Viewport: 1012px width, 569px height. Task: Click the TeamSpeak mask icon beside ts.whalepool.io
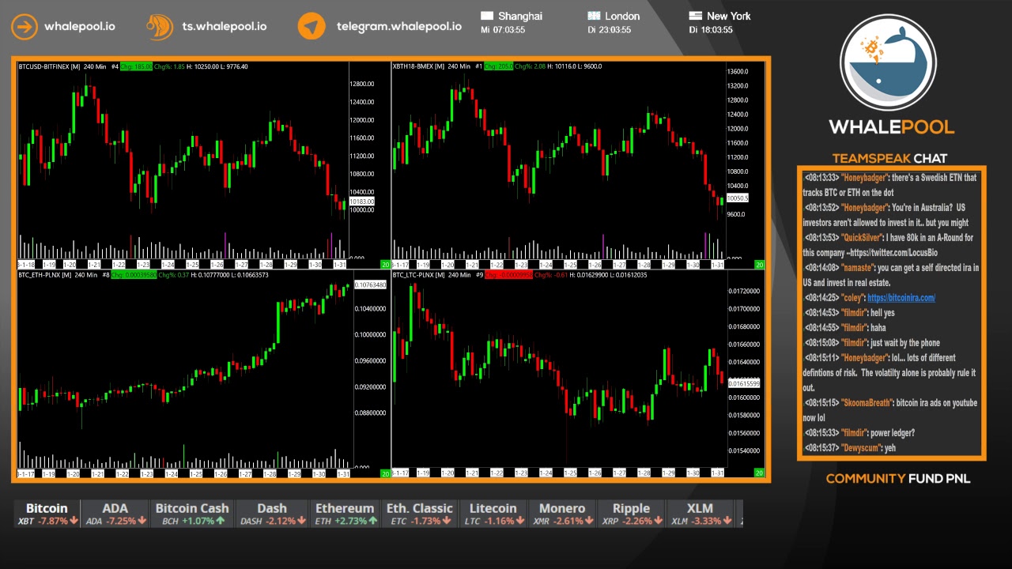pos(160,26)
